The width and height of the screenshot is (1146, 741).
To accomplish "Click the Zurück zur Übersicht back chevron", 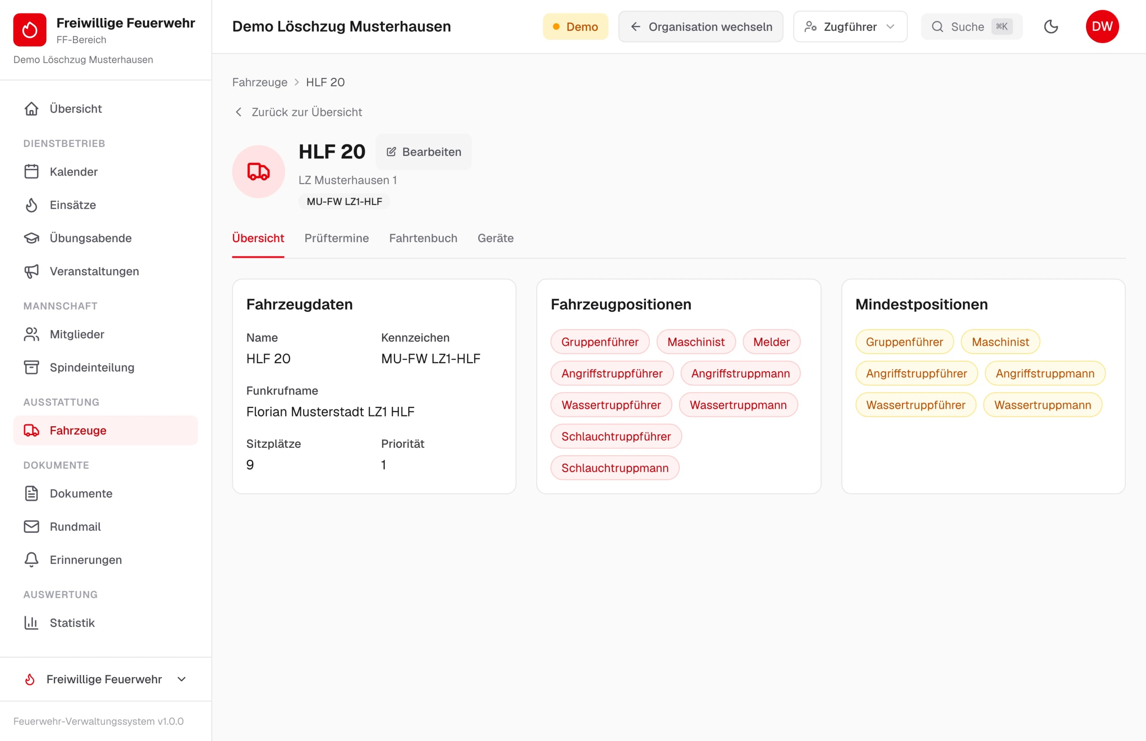I will (239, 112).
